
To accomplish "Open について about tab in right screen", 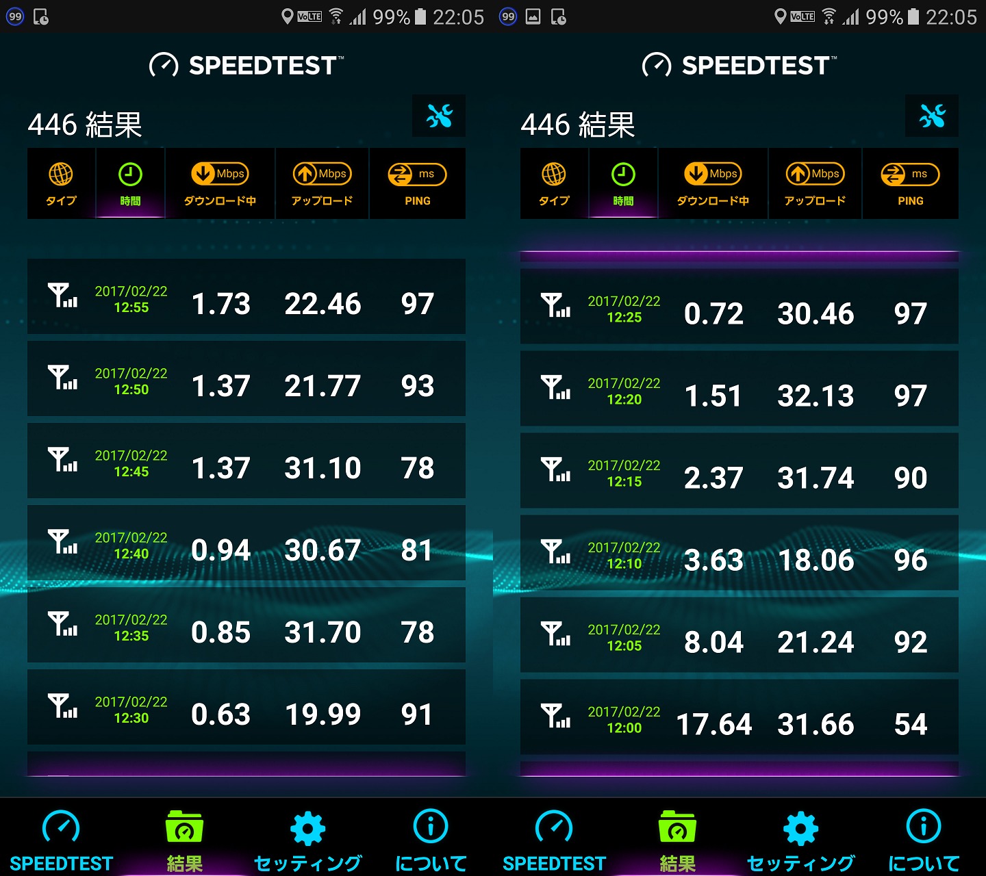I will click(924, 841).
